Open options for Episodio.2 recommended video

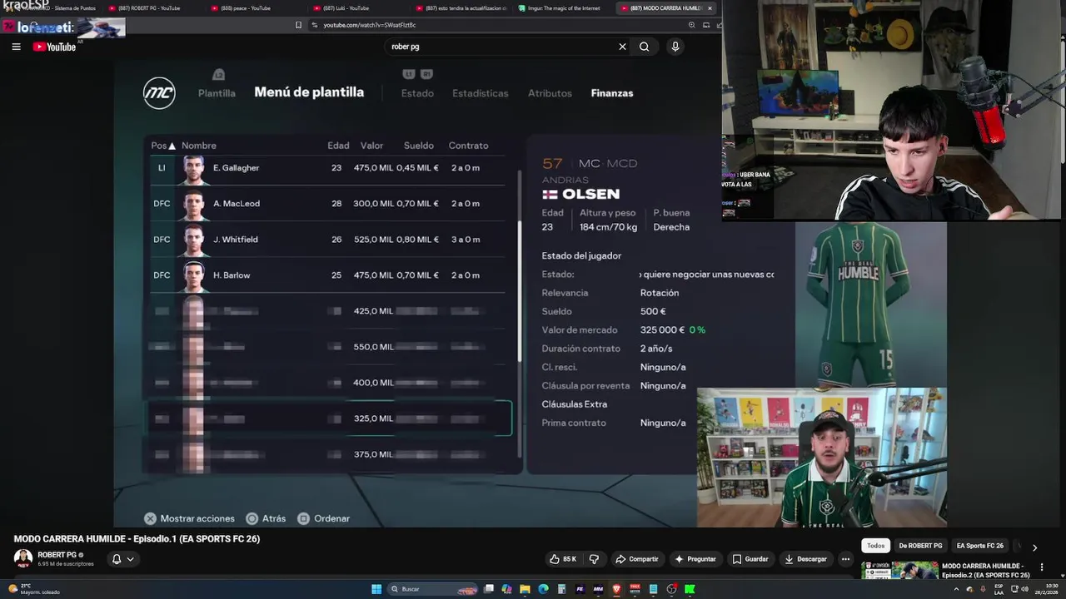click(x=1041, y=567)
